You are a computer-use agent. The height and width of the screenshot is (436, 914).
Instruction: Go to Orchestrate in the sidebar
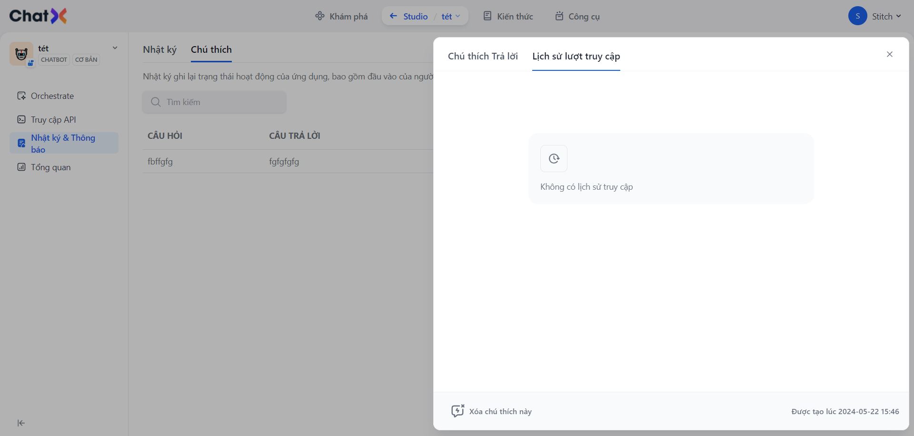pos(52,96)
